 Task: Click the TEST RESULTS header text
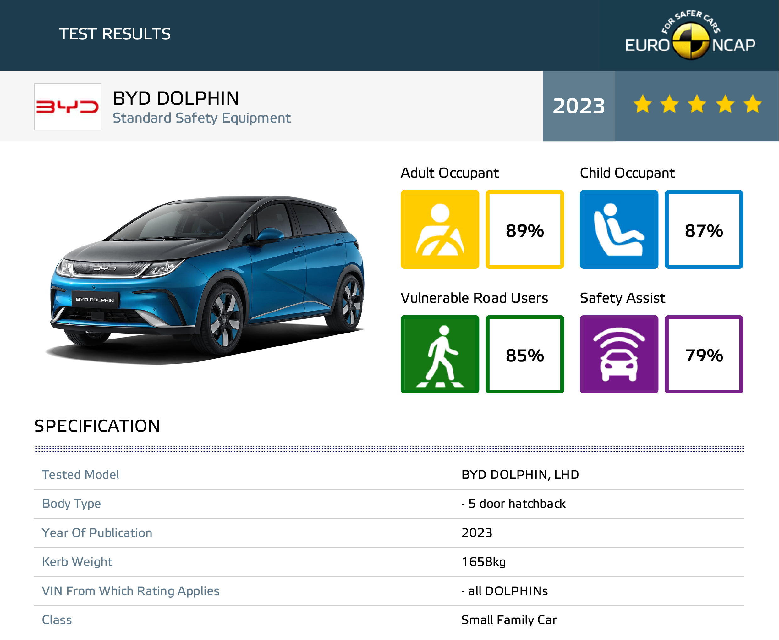tap(115, 34)
